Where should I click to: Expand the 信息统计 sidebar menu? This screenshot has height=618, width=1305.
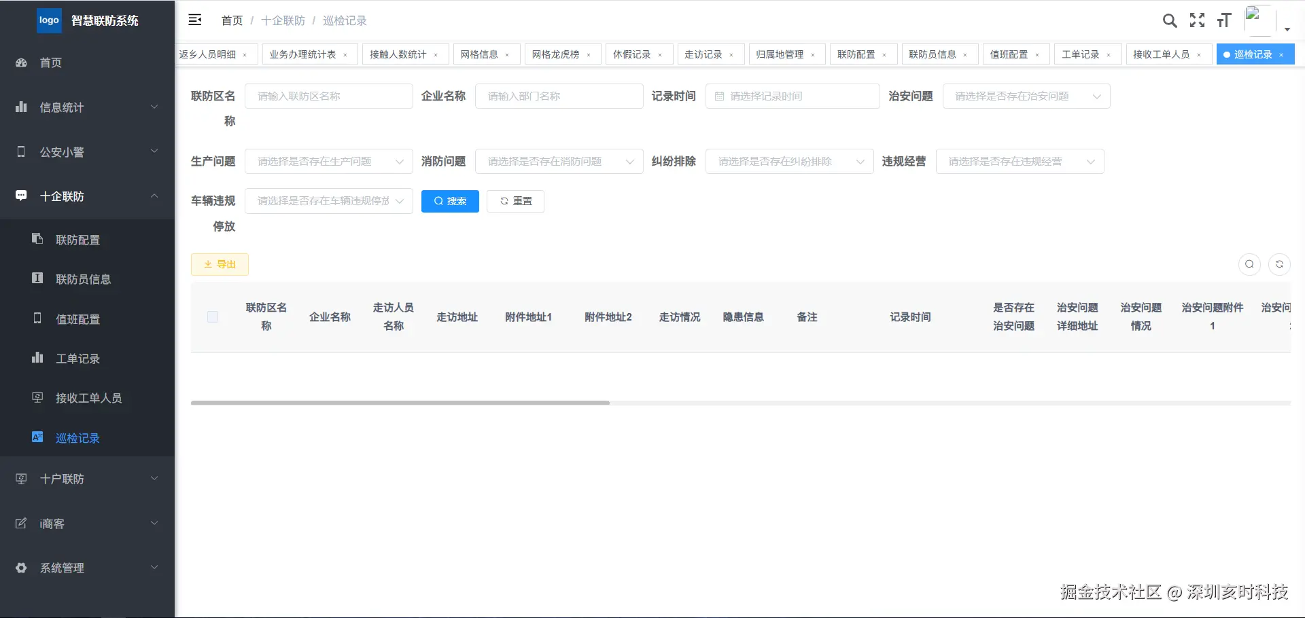coord(154,107)
